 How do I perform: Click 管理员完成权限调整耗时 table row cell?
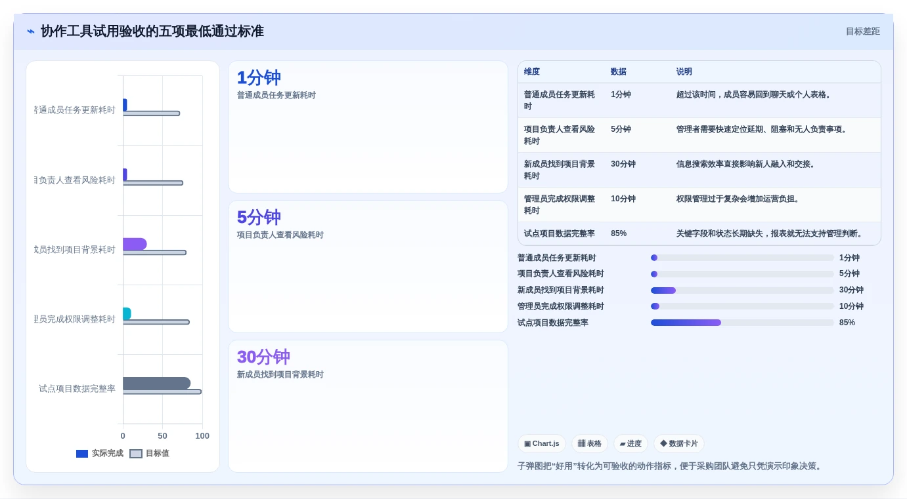click(x=560, y=205)
